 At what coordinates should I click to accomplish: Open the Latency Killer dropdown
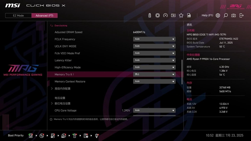[154, 60]
